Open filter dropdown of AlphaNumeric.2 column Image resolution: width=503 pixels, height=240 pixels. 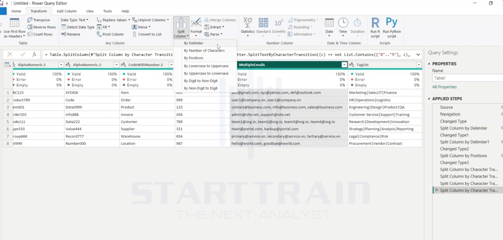point(116,65)
